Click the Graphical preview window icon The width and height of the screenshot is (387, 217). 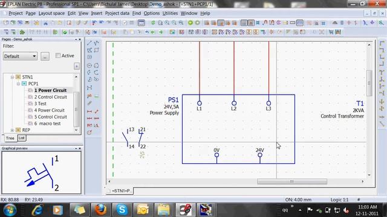tap(141, 23)
